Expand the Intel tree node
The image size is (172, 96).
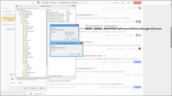coord(22,42)
